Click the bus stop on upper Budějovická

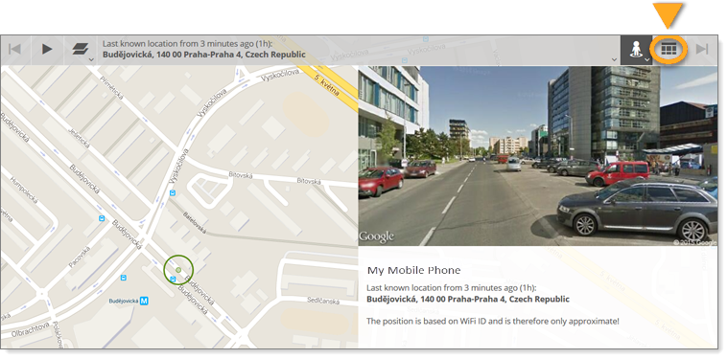click(102, 218)
